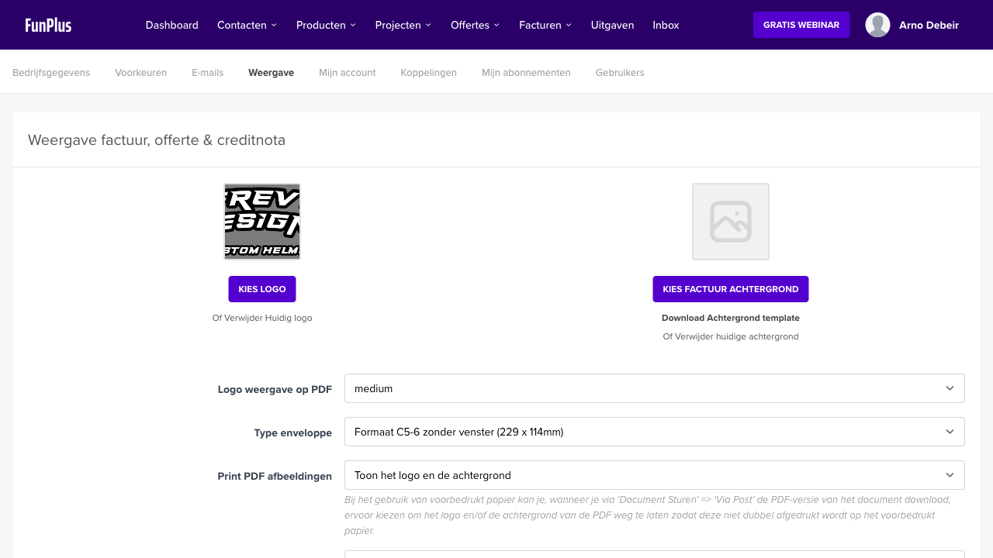Click the GRATIS WEBINAR button
This screenshot has height=558, width=993.
coord(801,24)
